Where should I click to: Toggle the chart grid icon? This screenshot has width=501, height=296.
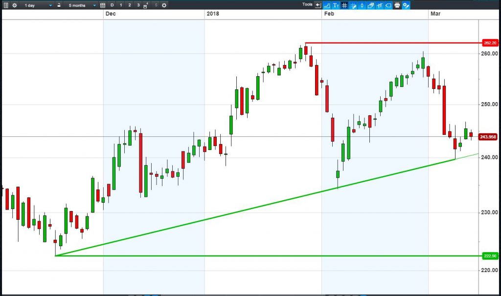coord(344,5)
